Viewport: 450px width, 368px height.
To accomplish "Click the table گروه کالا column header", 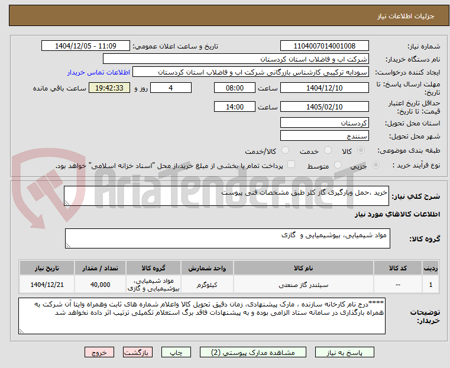I will pos(153,268).
